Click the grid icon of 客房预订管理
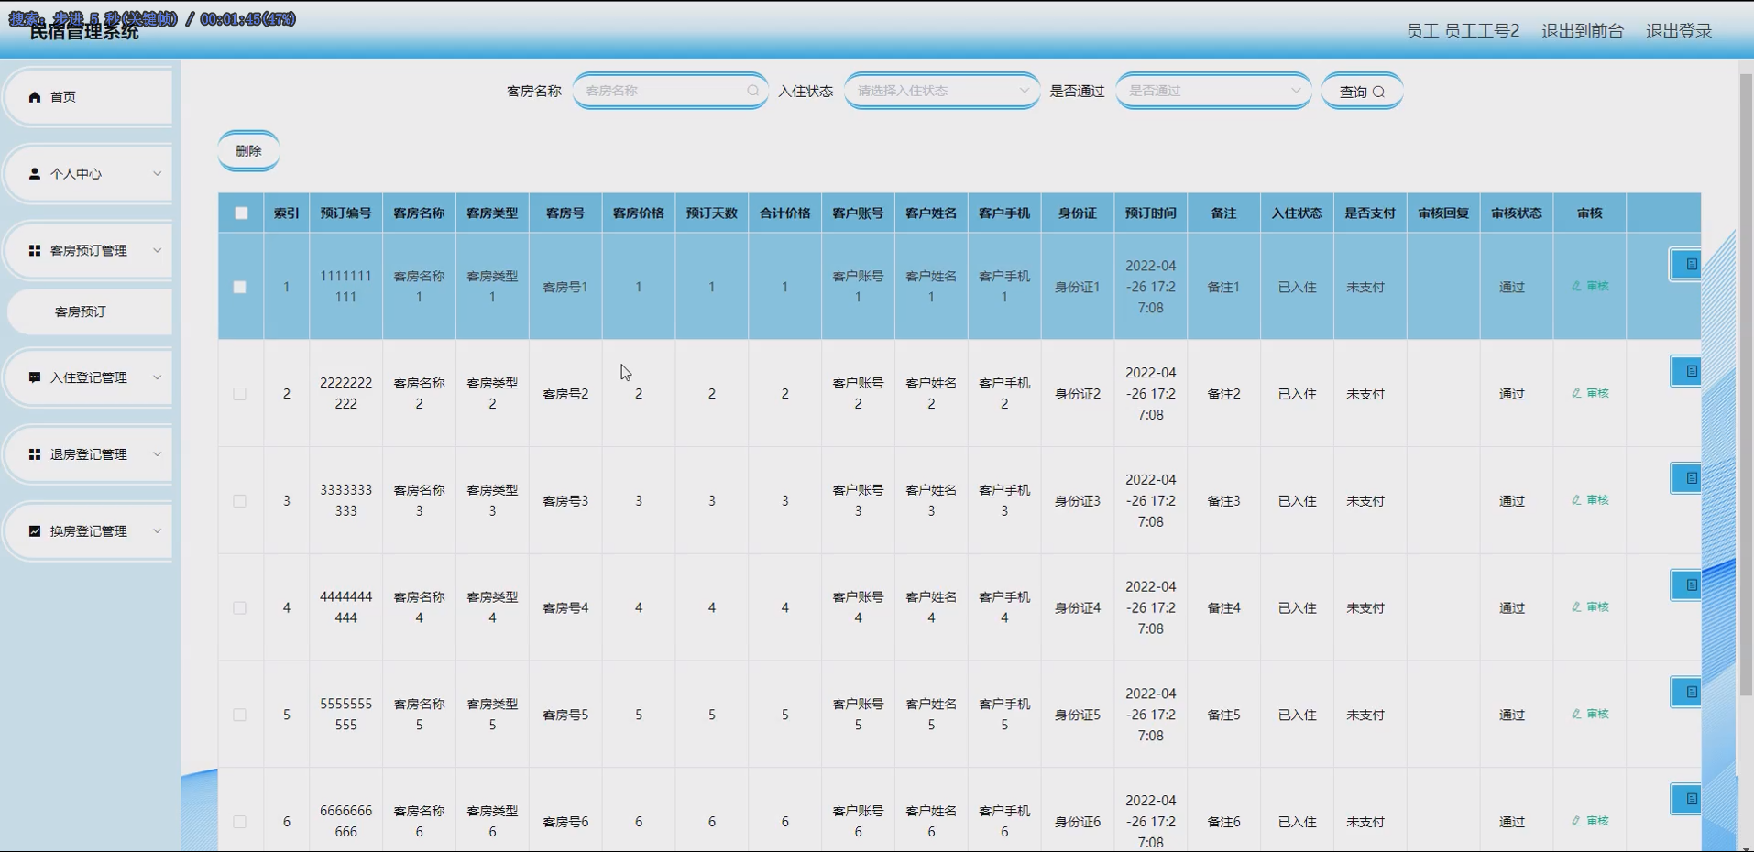1754x852 pixels. tap(35, 250)
